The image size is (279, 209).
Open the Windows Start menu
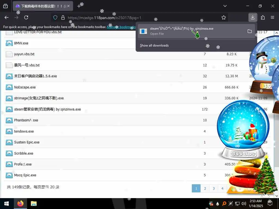(7, 204)
